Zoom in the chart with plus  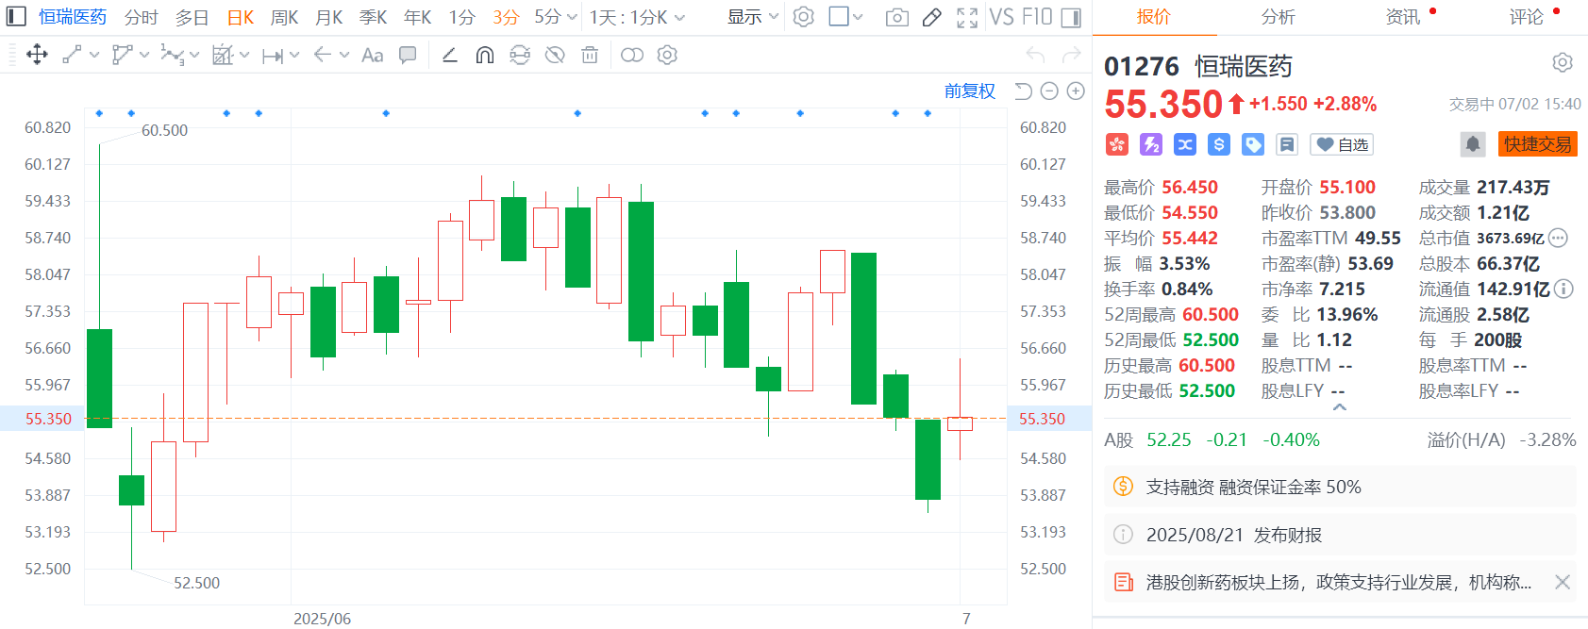[1076, 91]
